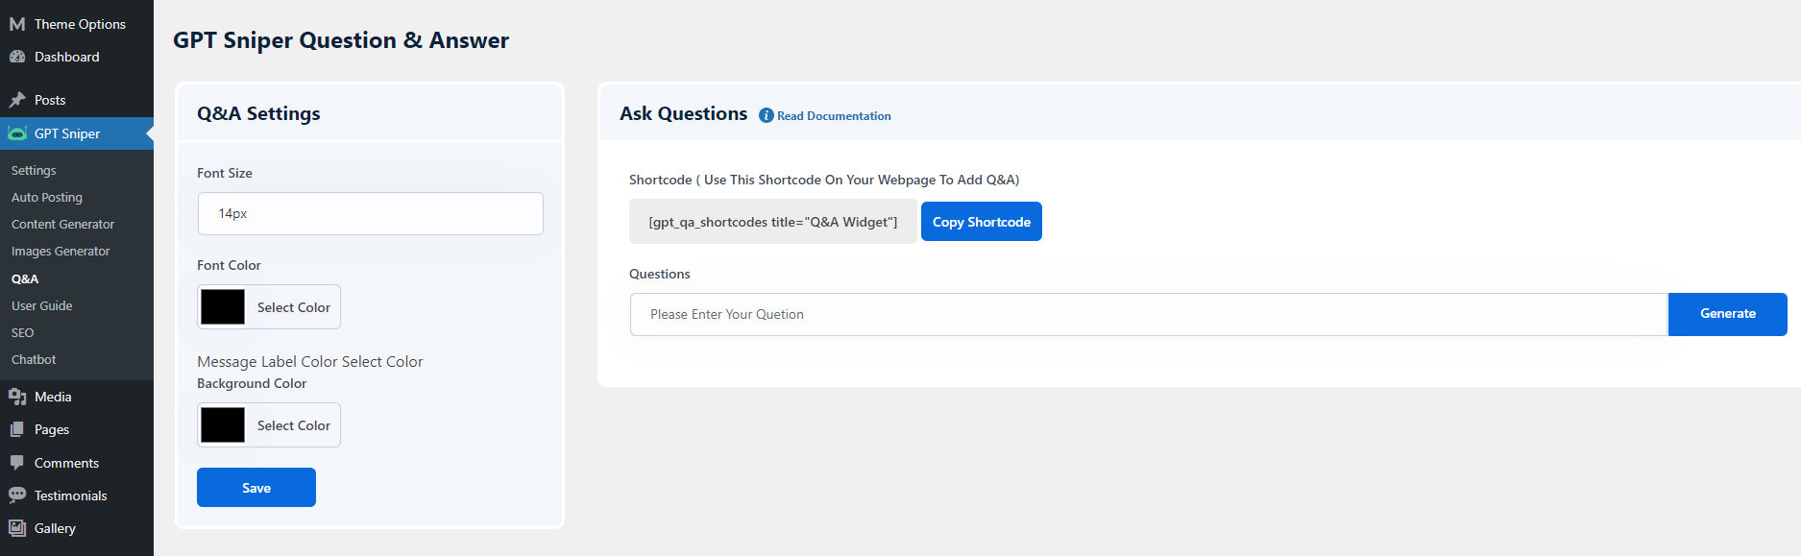Click the Comments speech bubble icon

pos(17,463)
